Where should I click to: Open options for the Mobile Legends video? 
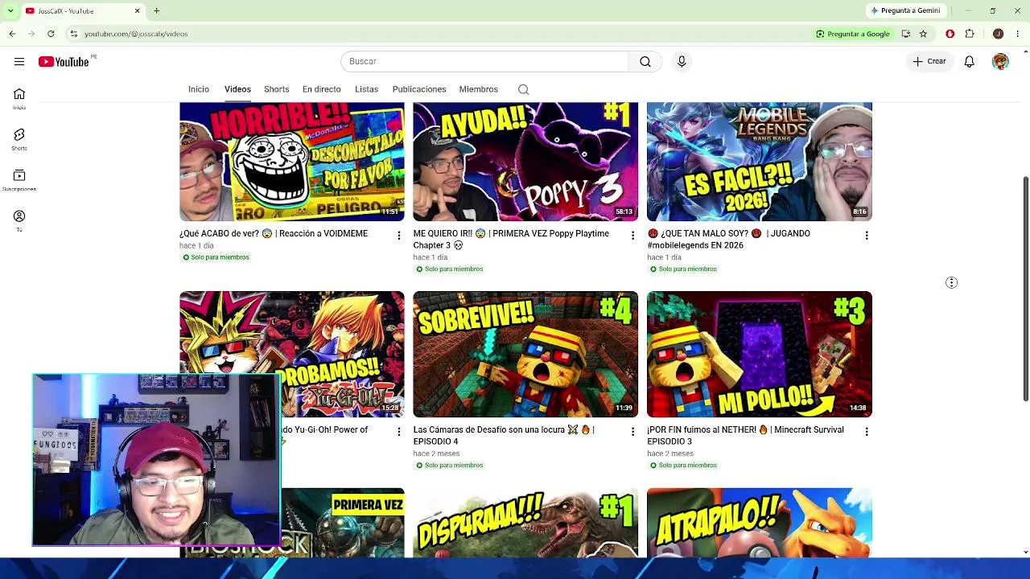tap(867, 236)
